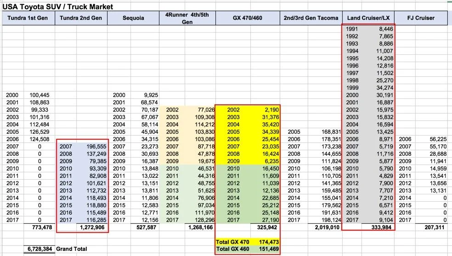The image size is (452, 256).
Task: Click FJ Cruiser 2006 value 56,225
Action: 438,139
